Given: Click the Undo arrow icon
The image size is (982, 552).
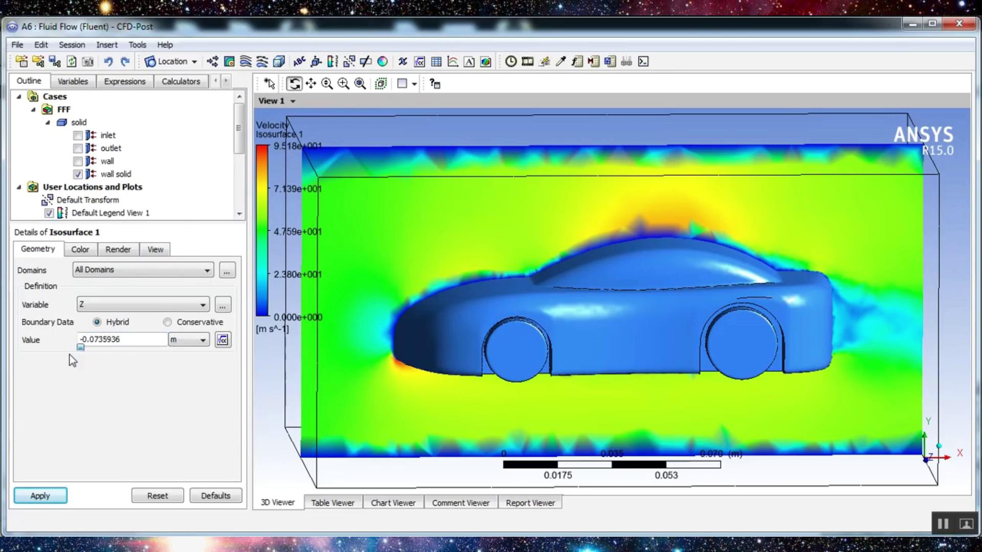Looking at the screenshot, I should click(x=108, y=62).
